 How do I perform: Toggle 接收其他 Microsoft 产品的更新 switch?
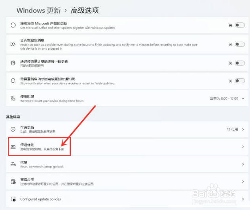240,25
